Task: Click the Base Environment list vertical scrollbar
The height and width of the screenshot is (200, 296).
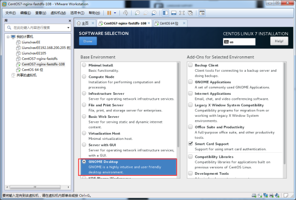Action: pos(178,105)
